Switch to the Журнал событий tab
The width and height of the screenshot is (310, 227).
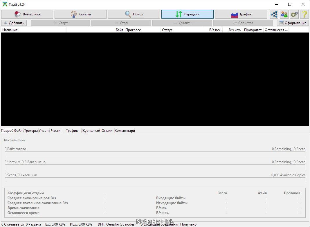click(x=90, y=131)
